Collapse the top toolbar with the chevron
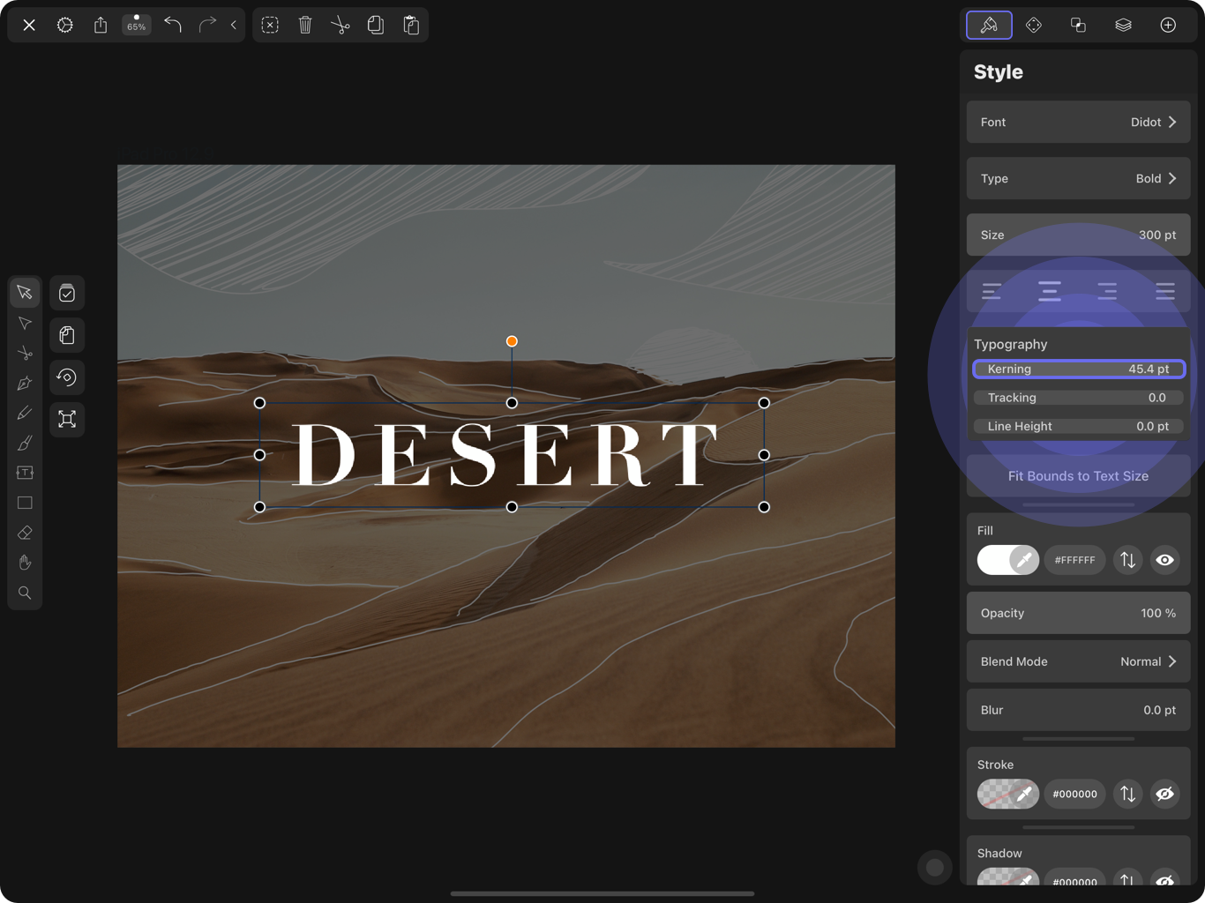The image size is (1205, 903). (234, 25)
